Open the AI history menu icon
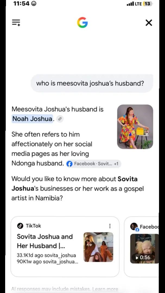The width and height of the screenshot is (165, 293). pos(16,23)
